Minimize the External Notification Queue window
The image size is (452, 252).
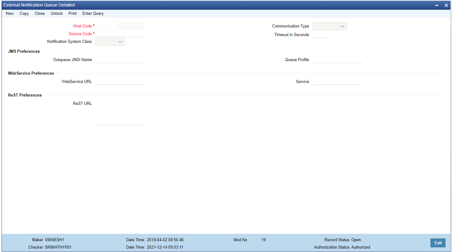tap(437, 5)
